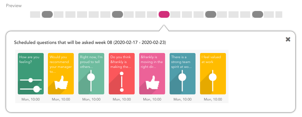Open the 'How are you feeling?' question card
This screenshot has height=117, width=302.
pyautogui.click(x=31, y=74)
